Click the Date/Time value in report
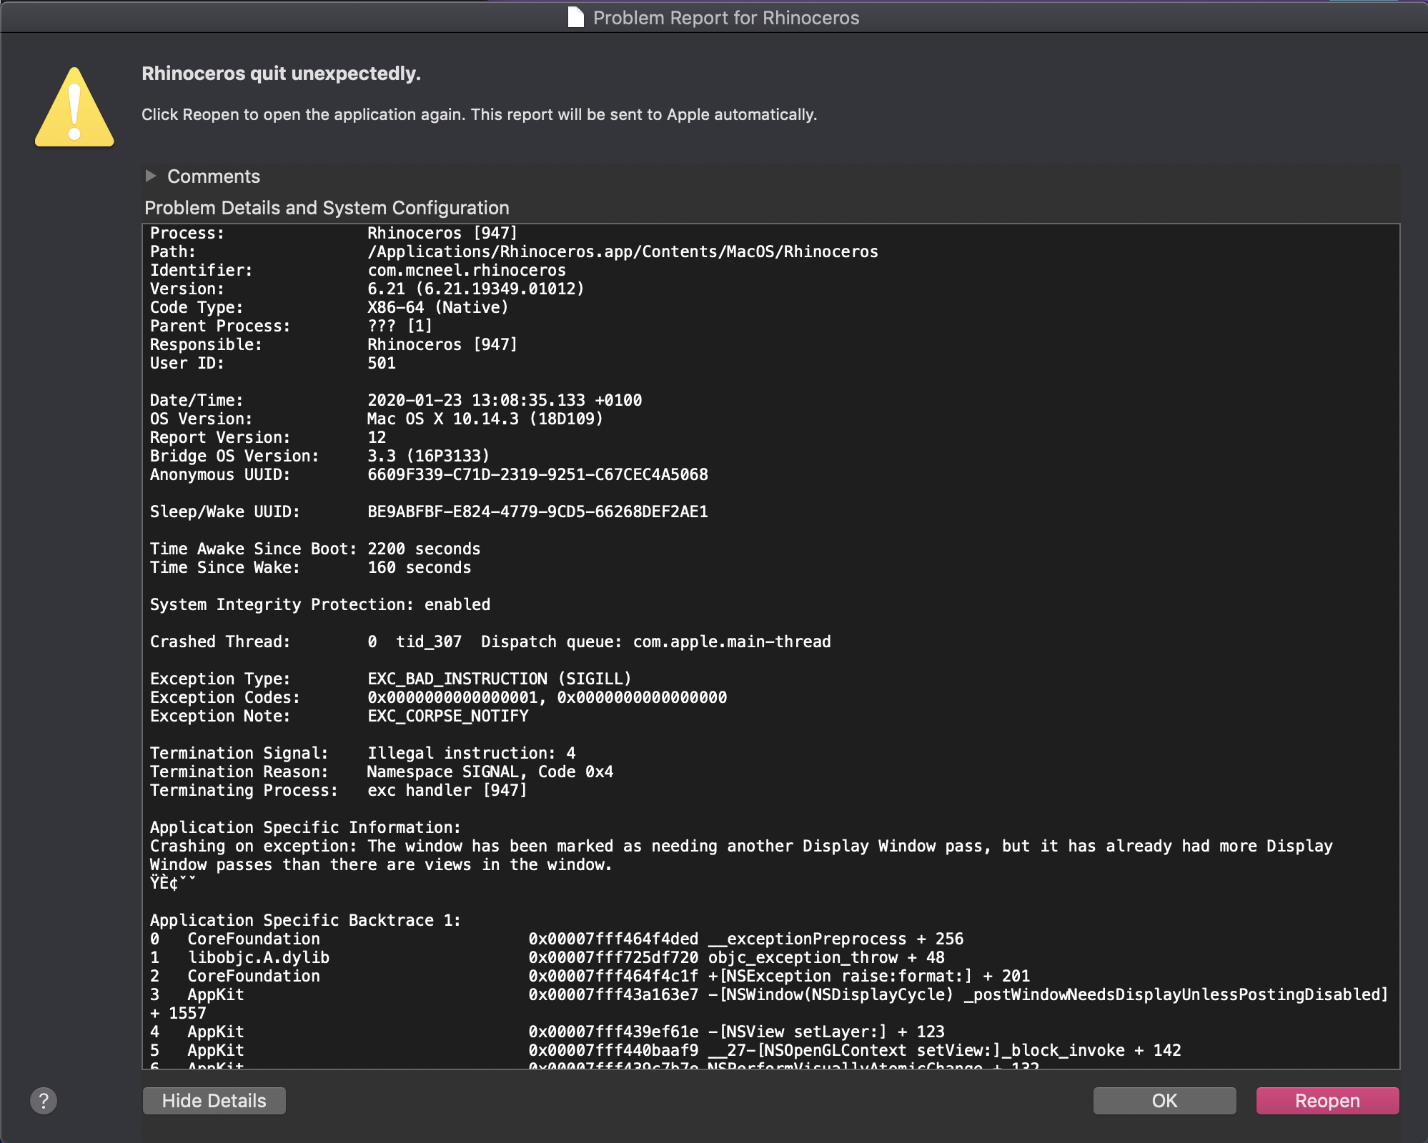The width and height of the screenshot is (1428, 1143). pos(505,400)
